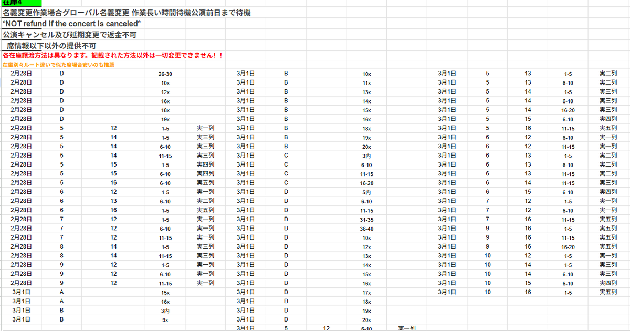This screenshot has width=630, height=331.
Task: Click the 名義変更作業場合グローバル名義変更 notice line
Action: click(x=126, y=13)
